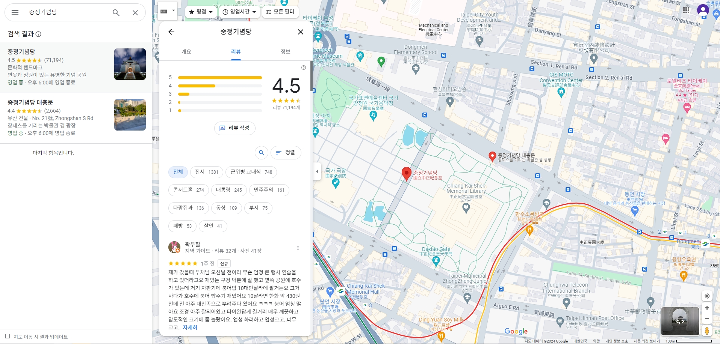This screenshot has width=720, height=344.
Task: Select the 전체 review filter chip
Action: pyautogui.click(x=178, y=172)
